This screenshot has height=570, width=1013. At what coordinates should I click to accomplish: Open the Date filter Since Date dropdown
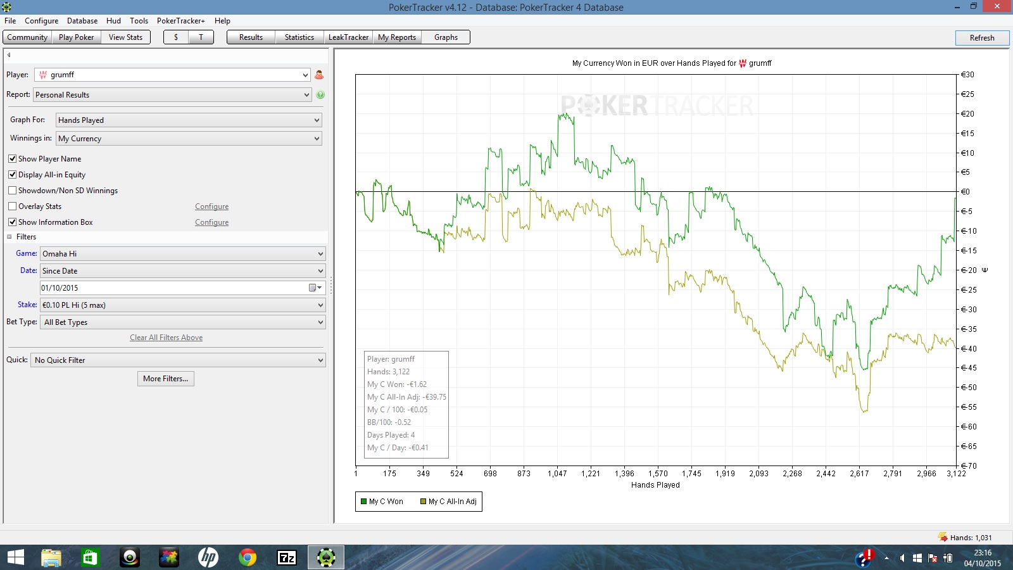pyautogui.click(x=183, y=271)
